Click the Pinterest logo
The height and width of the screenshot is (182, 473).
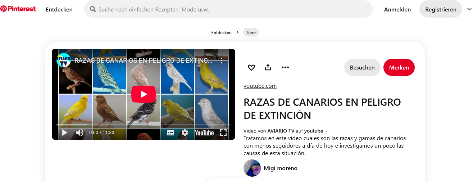coord(18,9)
